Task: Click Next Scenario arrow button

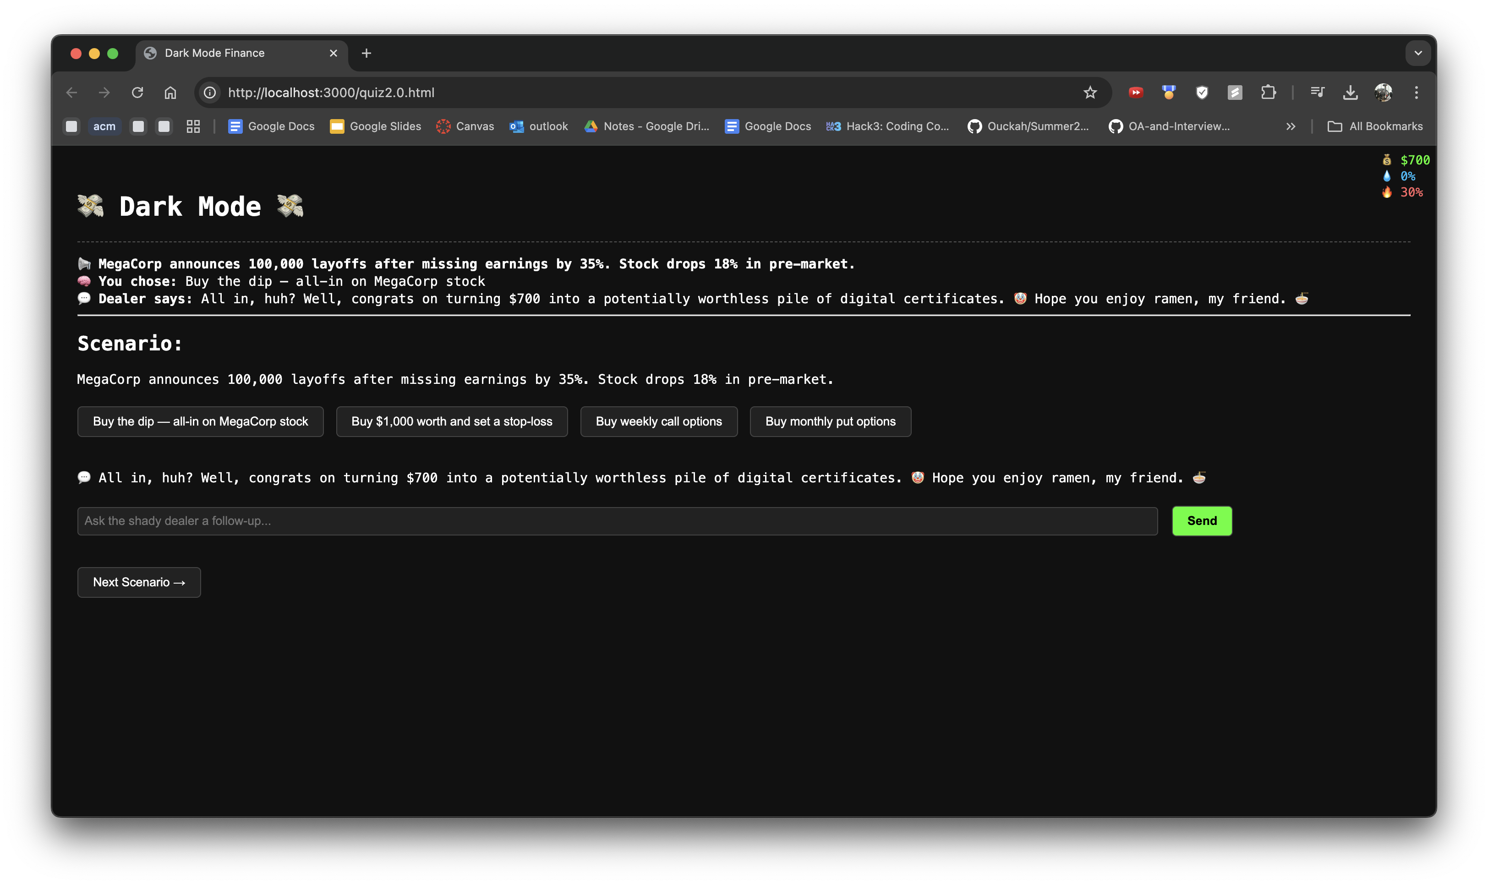Action: [139, 582]
